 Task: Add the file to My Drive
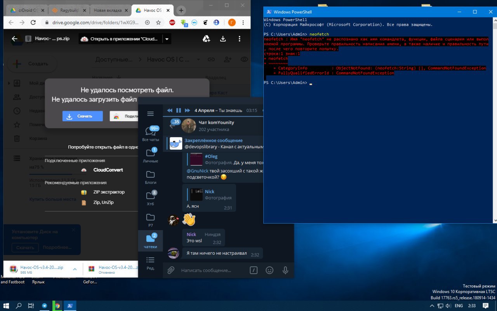207,39
